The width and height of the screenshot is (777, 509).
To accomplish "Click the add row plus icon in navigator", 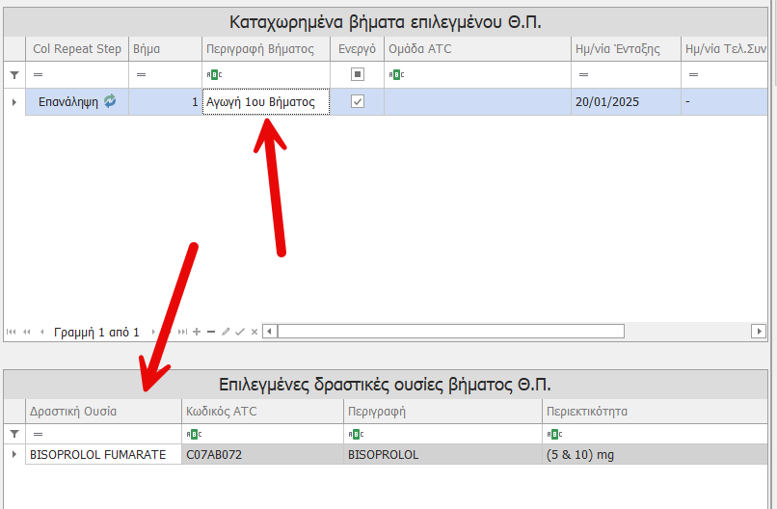I will pos(197,332).
